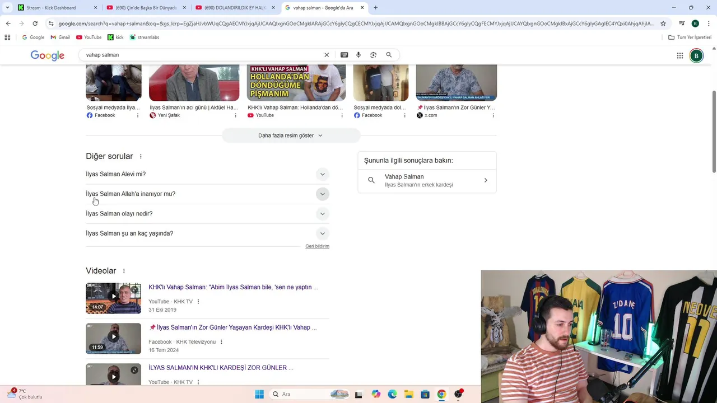Viewport: 717px width, 403px height.
Task: Close the vahap salman Google tab
Action: [x=362, y=8]
